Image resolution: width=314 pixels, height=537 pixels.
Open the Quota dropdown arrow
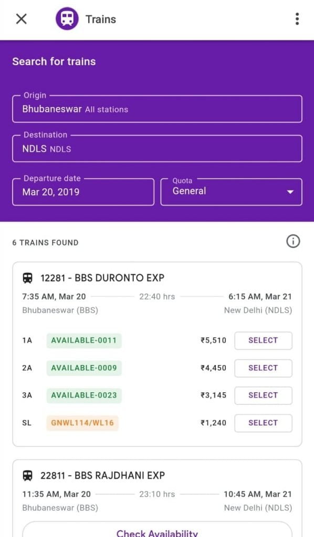point(290,192)
